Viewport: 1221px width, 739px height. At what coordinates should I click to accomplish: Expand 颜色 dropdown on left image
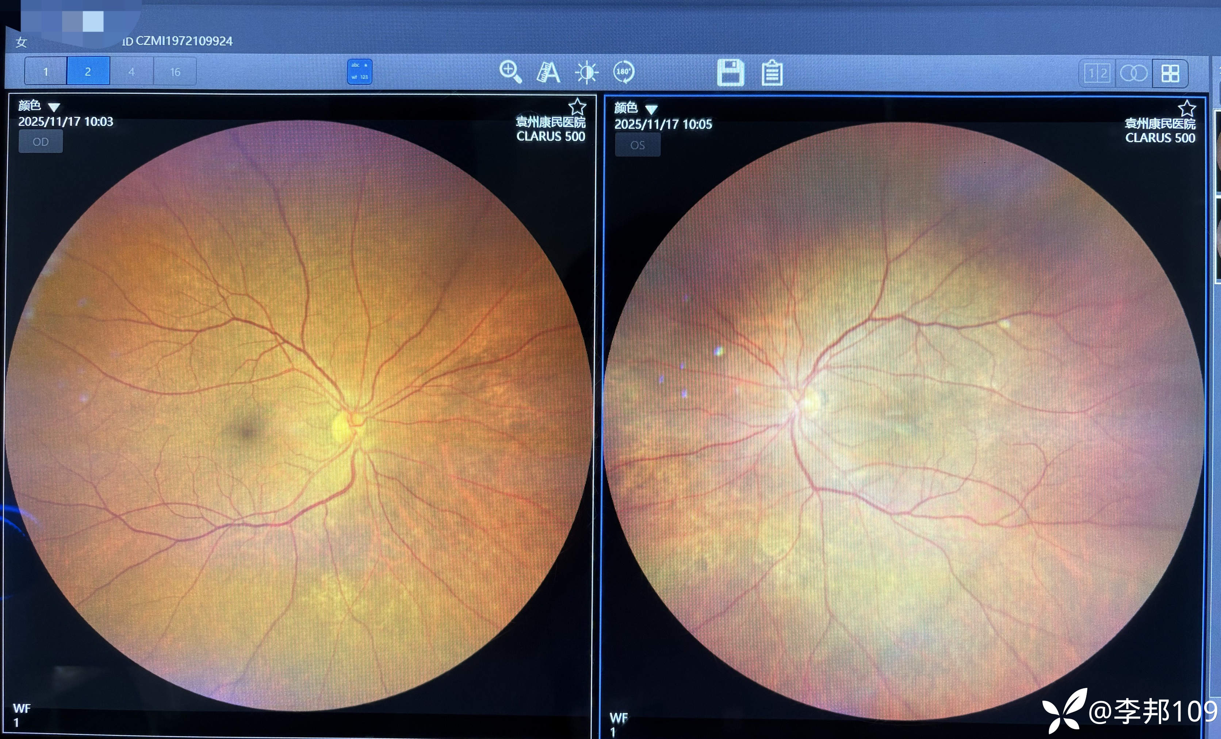coord(54,107)
